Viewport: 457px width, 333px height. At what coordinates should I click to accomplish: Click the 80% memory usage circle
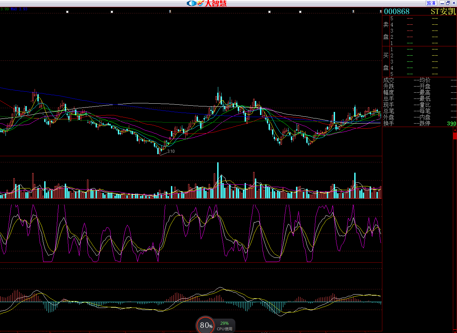pos(206,325)
